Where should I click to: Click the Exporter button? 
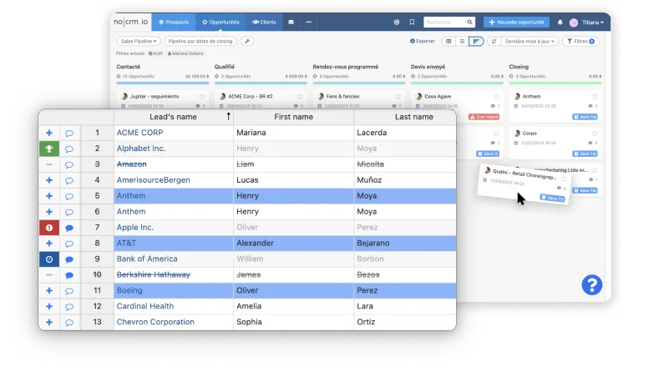423,41
